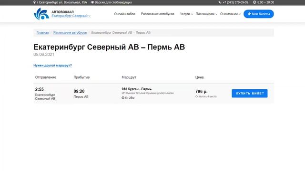Viewport: 305px width, 171px height.
Task: Expand the Услуги menu
Action: click(x=186, y=14)
